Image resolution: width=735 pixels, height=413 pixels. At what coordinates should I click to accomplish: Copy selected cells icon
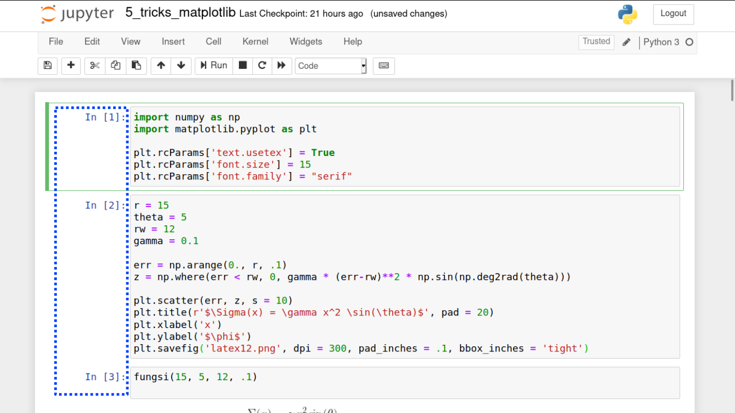pos(115,66)
